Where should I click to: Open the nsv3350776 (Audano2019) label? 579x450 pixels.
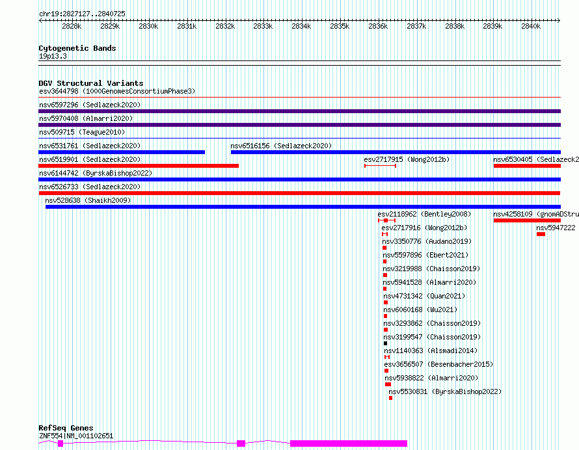click(427, 241)
